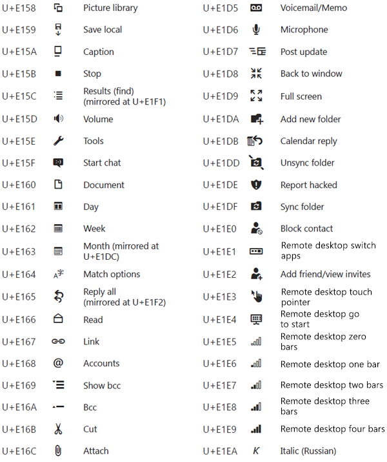Click the Block contact icon
Screen dimensions: 387x462
256,229
